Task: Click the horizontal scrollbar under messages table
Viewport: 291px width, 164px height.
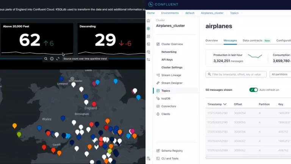Action: coord(248,158)
